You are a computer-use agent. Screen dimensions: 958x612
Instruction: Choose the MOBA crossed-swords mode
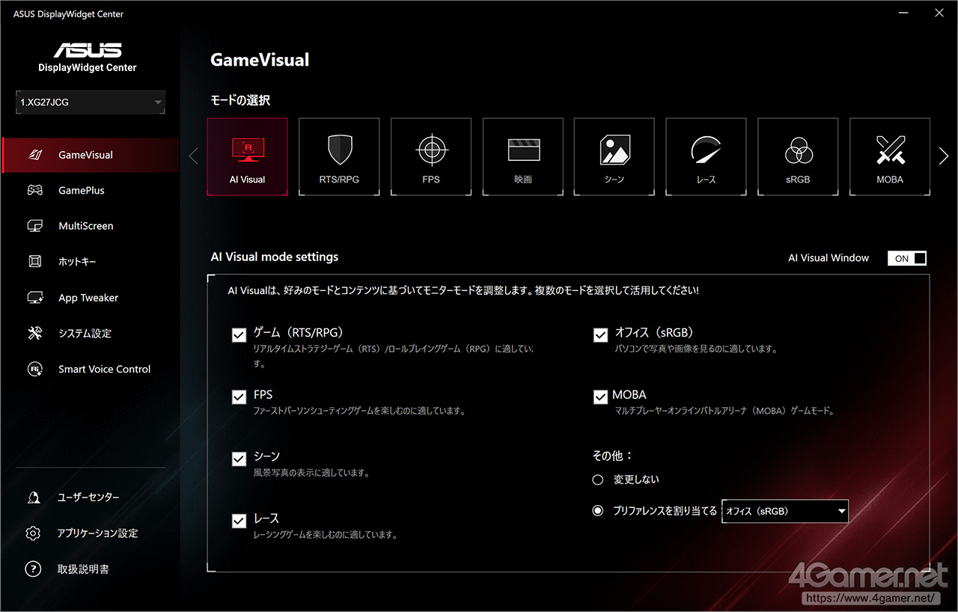[x=889, y=156]
